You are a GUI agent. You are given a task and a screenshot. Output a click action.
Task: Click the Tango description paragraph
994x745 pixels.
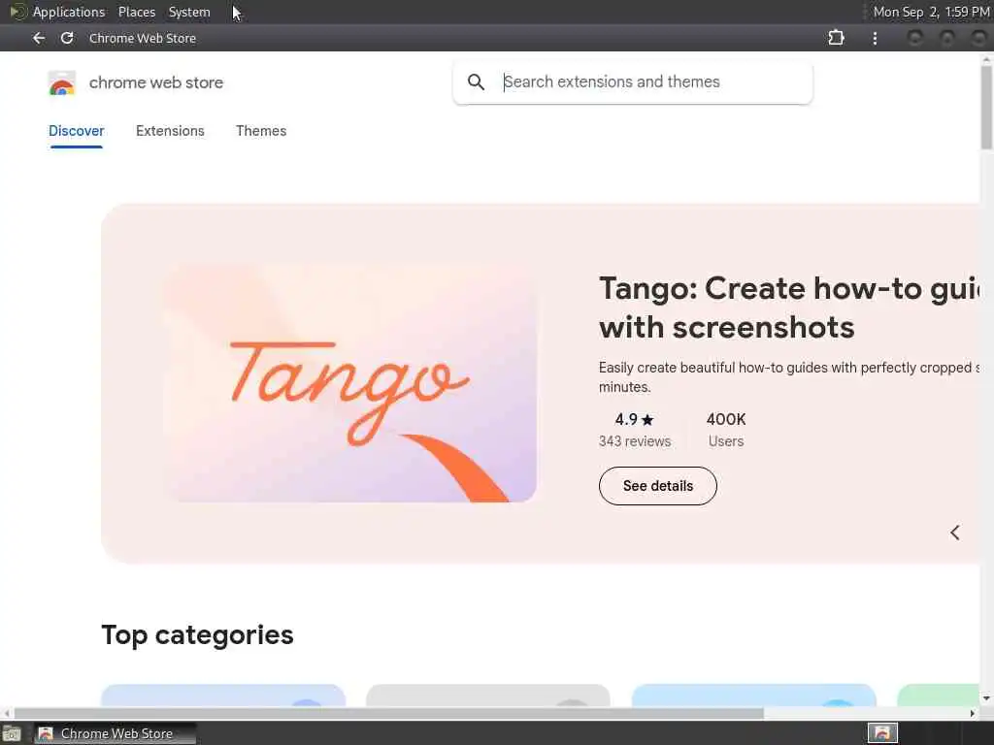tap(789, 377)
